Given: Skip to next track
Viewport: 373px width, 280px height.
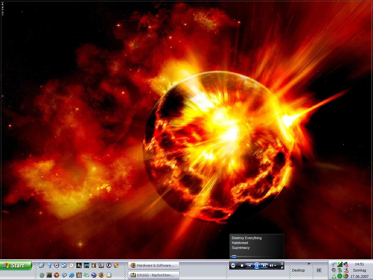Looking at the screenshot, I should (x=264, y=265).
